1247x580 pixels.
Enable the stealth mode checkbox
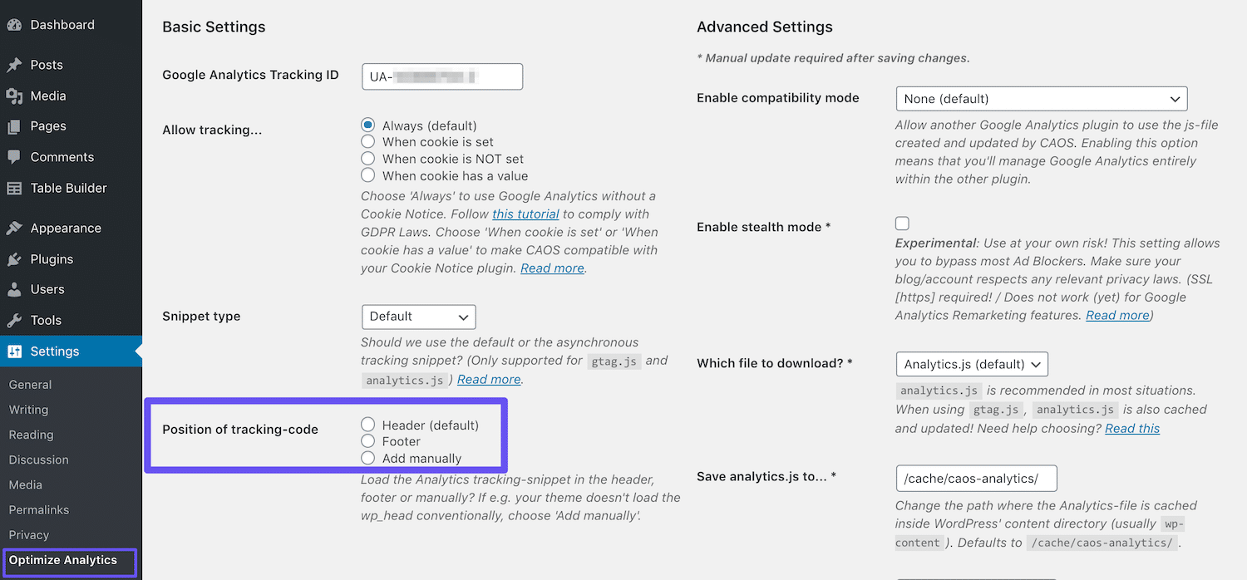click(x=902, y=223)
